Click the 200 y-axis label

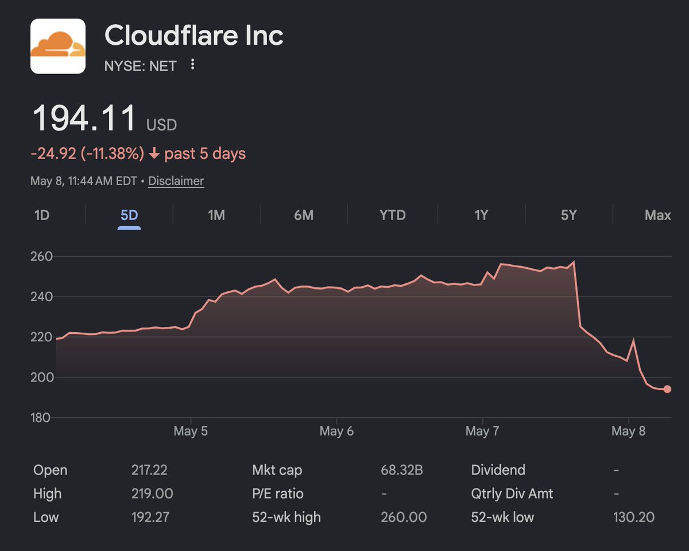coord(41,377)
